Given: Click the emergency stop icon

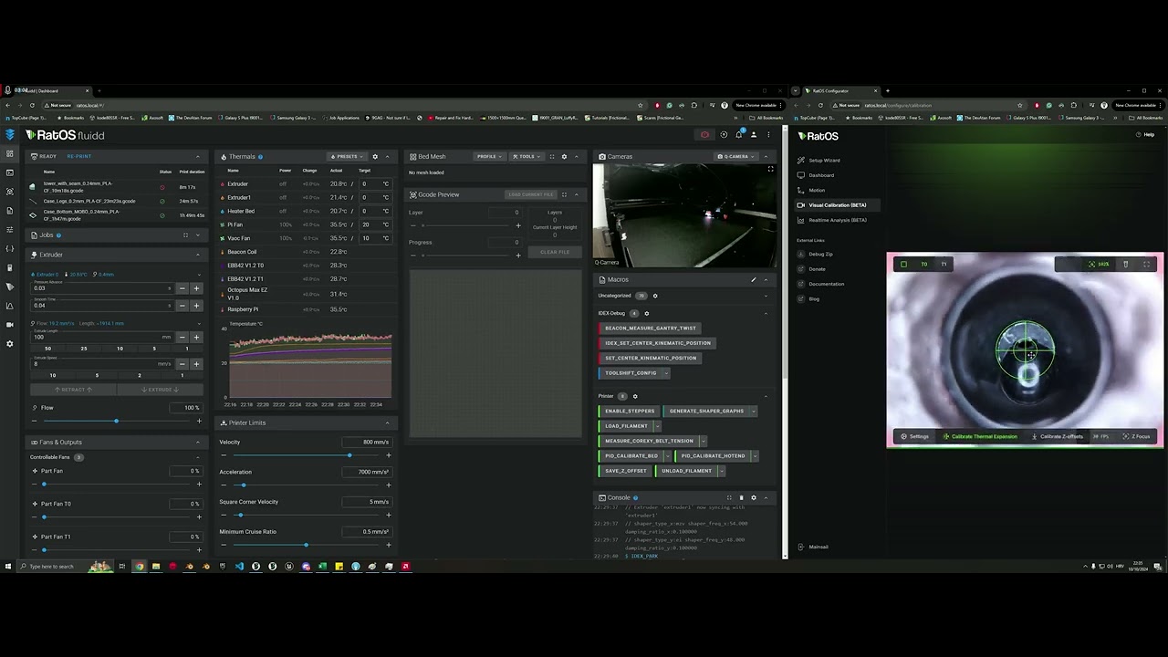Looking at the screenshot, I should (x=704, y=135).
